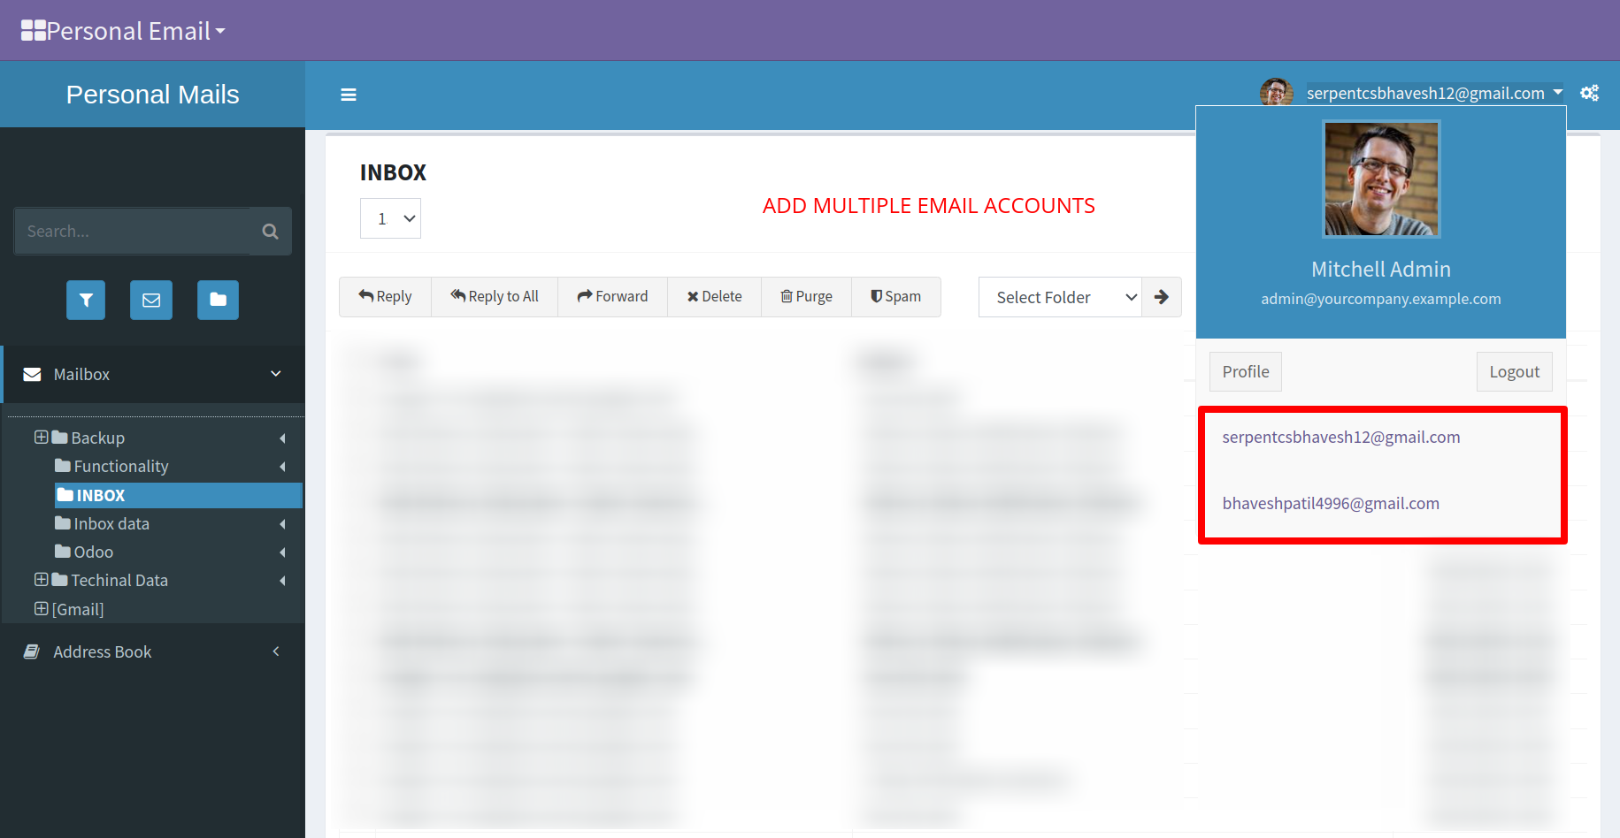
Task: Click the search magnifier icon
Action: click(270, 231)
